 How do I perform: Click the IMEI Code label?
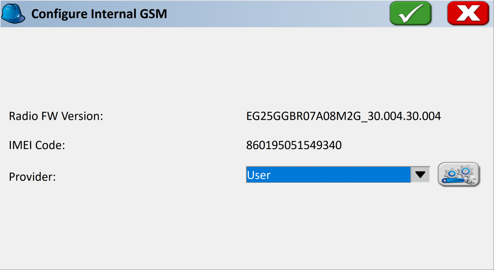click(36, 145)
